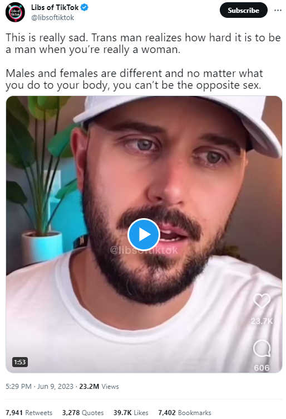Open the @libsoftiktok handle link
The image size is (286, 419).
(53, 18)
